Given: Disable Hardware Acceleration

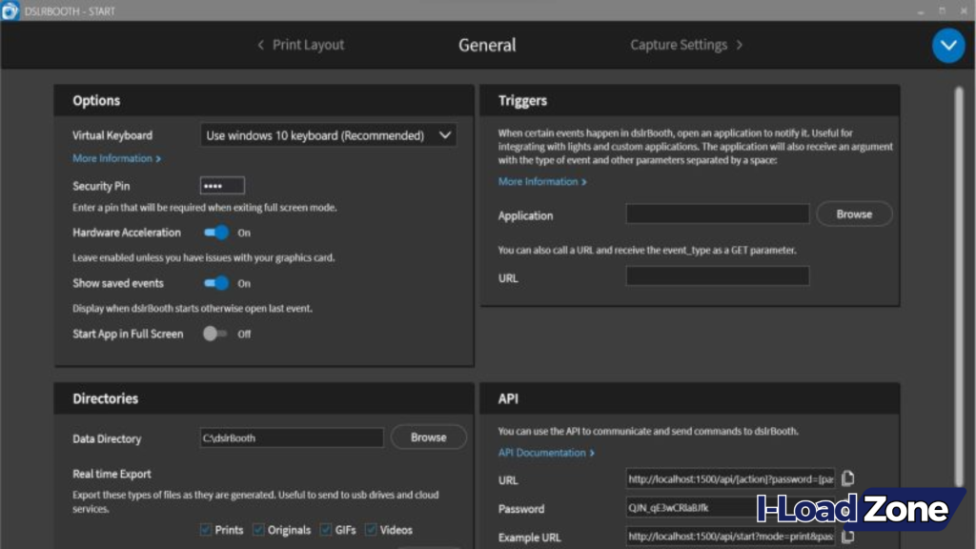Looking at the screenshot, I should pyautogui.click(x=217, y=232).
